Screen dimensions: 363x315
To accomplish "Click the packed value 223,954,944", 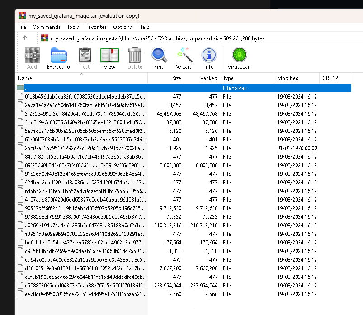I will click(x=204, y=286).
